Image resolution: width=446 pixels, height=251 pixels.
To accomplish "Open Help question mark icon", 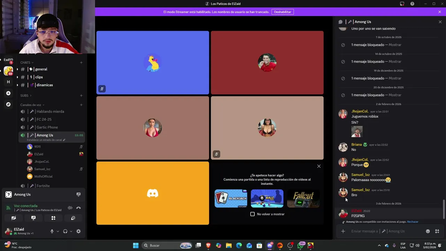I will click(x=412, y=4).
